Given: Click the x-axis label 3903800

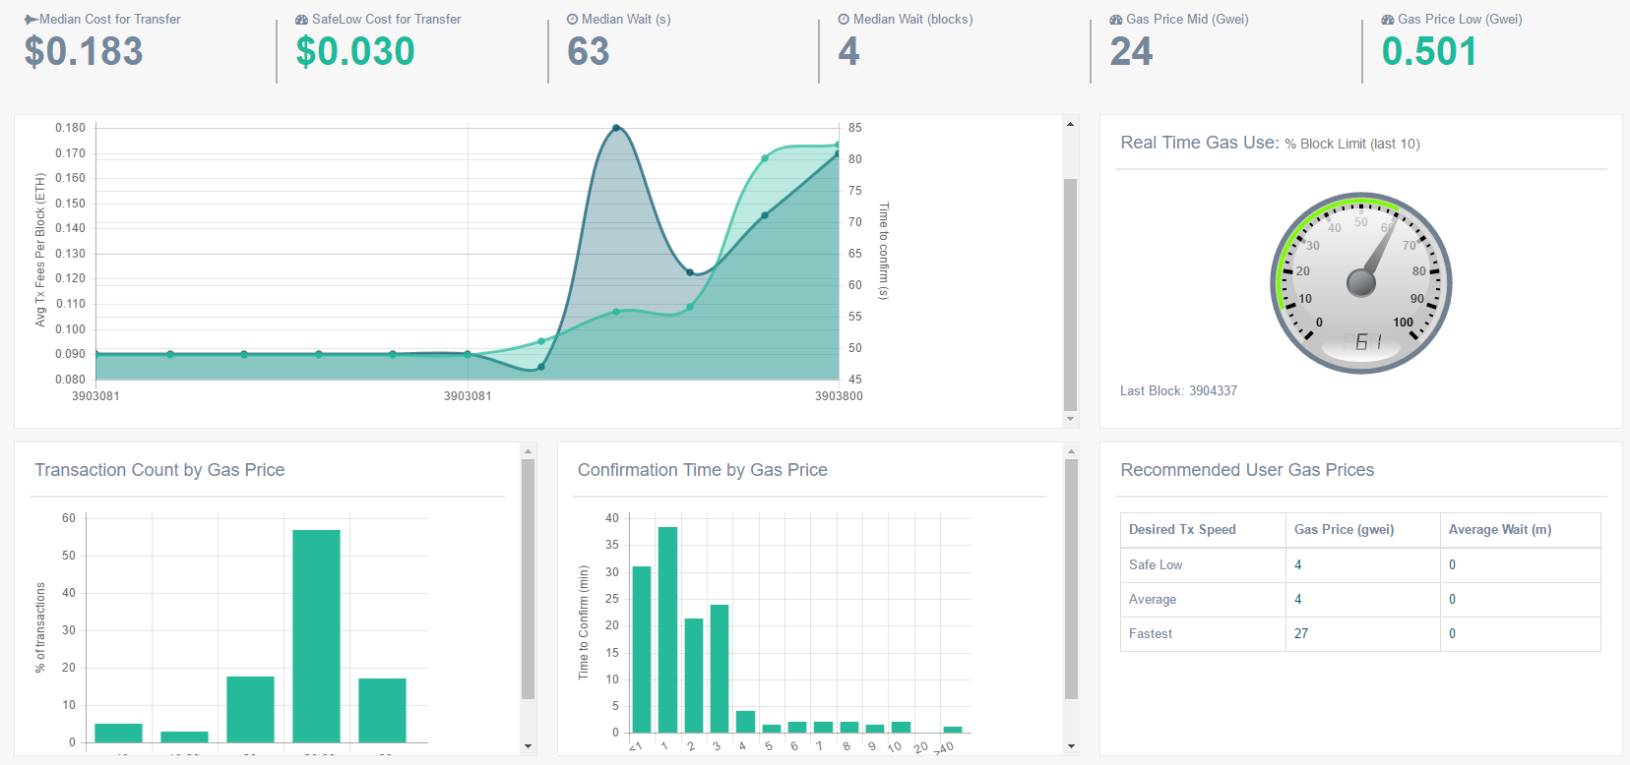Looking at the screenshot, I should pos(839,396).
